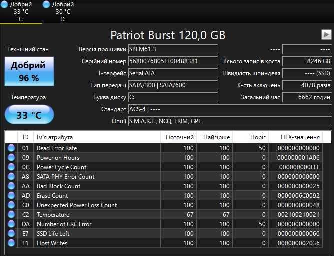Screen dimensions: 334x256
Task: Select the C: drive tab
Action: [21, 12]
